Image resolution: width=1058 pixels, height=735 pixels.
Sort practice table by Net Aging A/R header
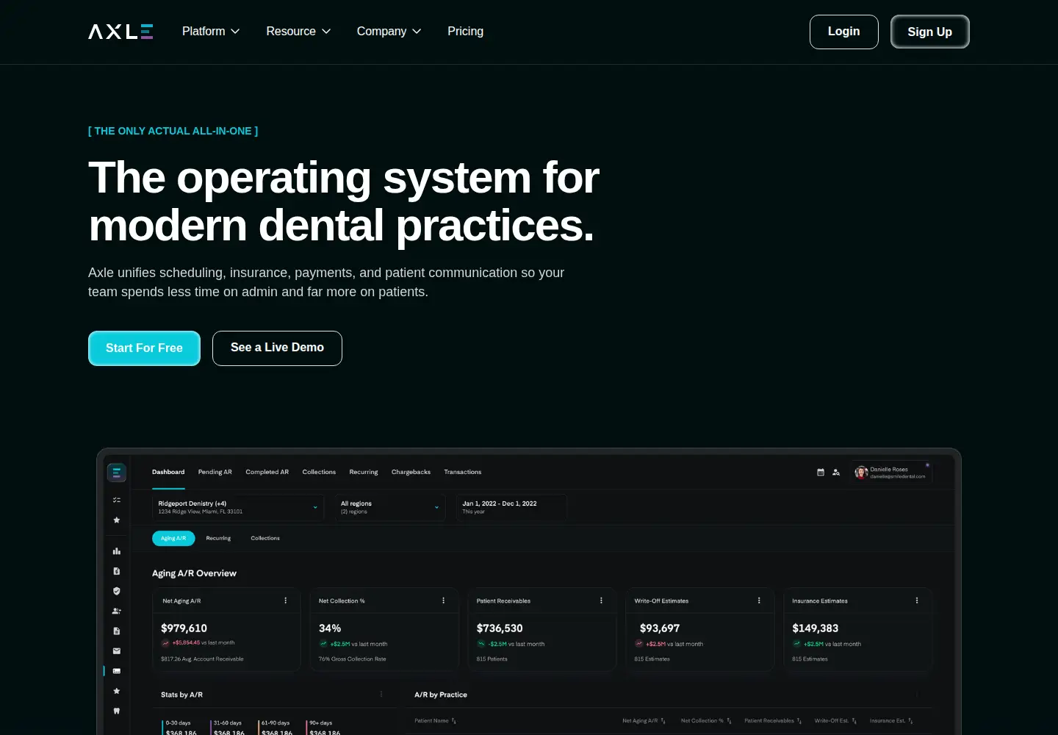pos(644,721)
